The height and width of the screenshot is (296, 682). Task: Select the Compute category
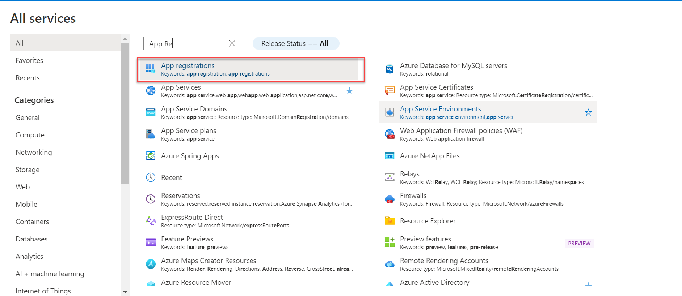pyautogui.click(x=30, y=135)
